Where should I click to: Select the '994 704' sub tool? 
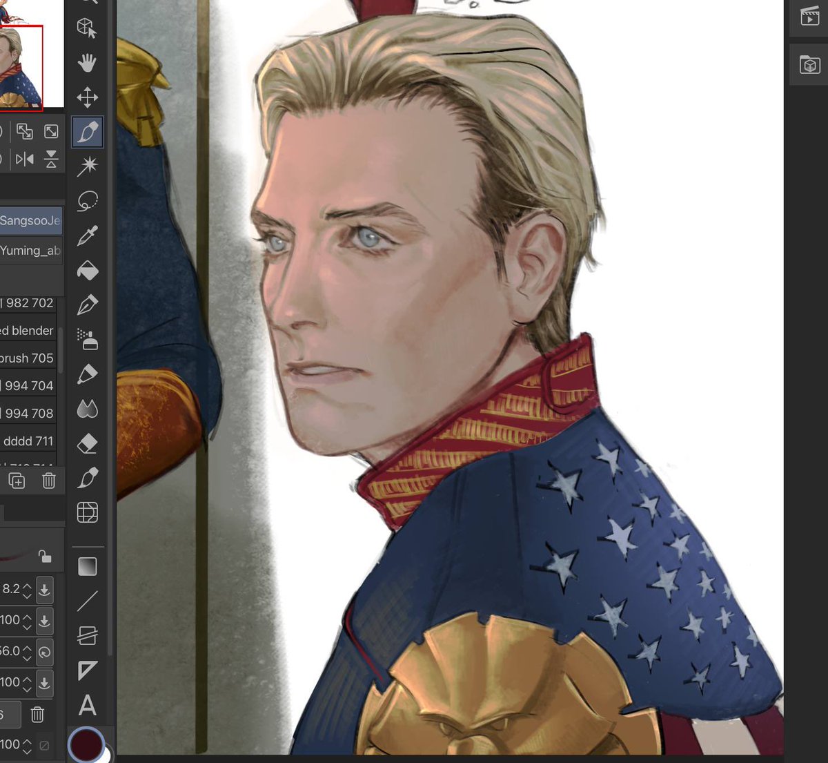pyautogui.click(x=28, y=386)
